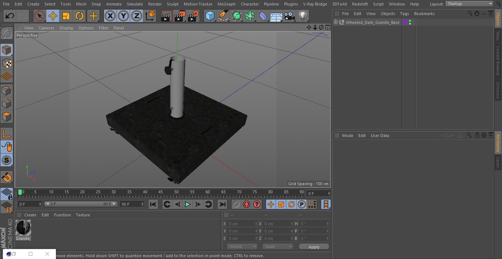This screenshot has width=502, height=259.
Task: Switch to Edges mode
Action: [x=7, y=103]
